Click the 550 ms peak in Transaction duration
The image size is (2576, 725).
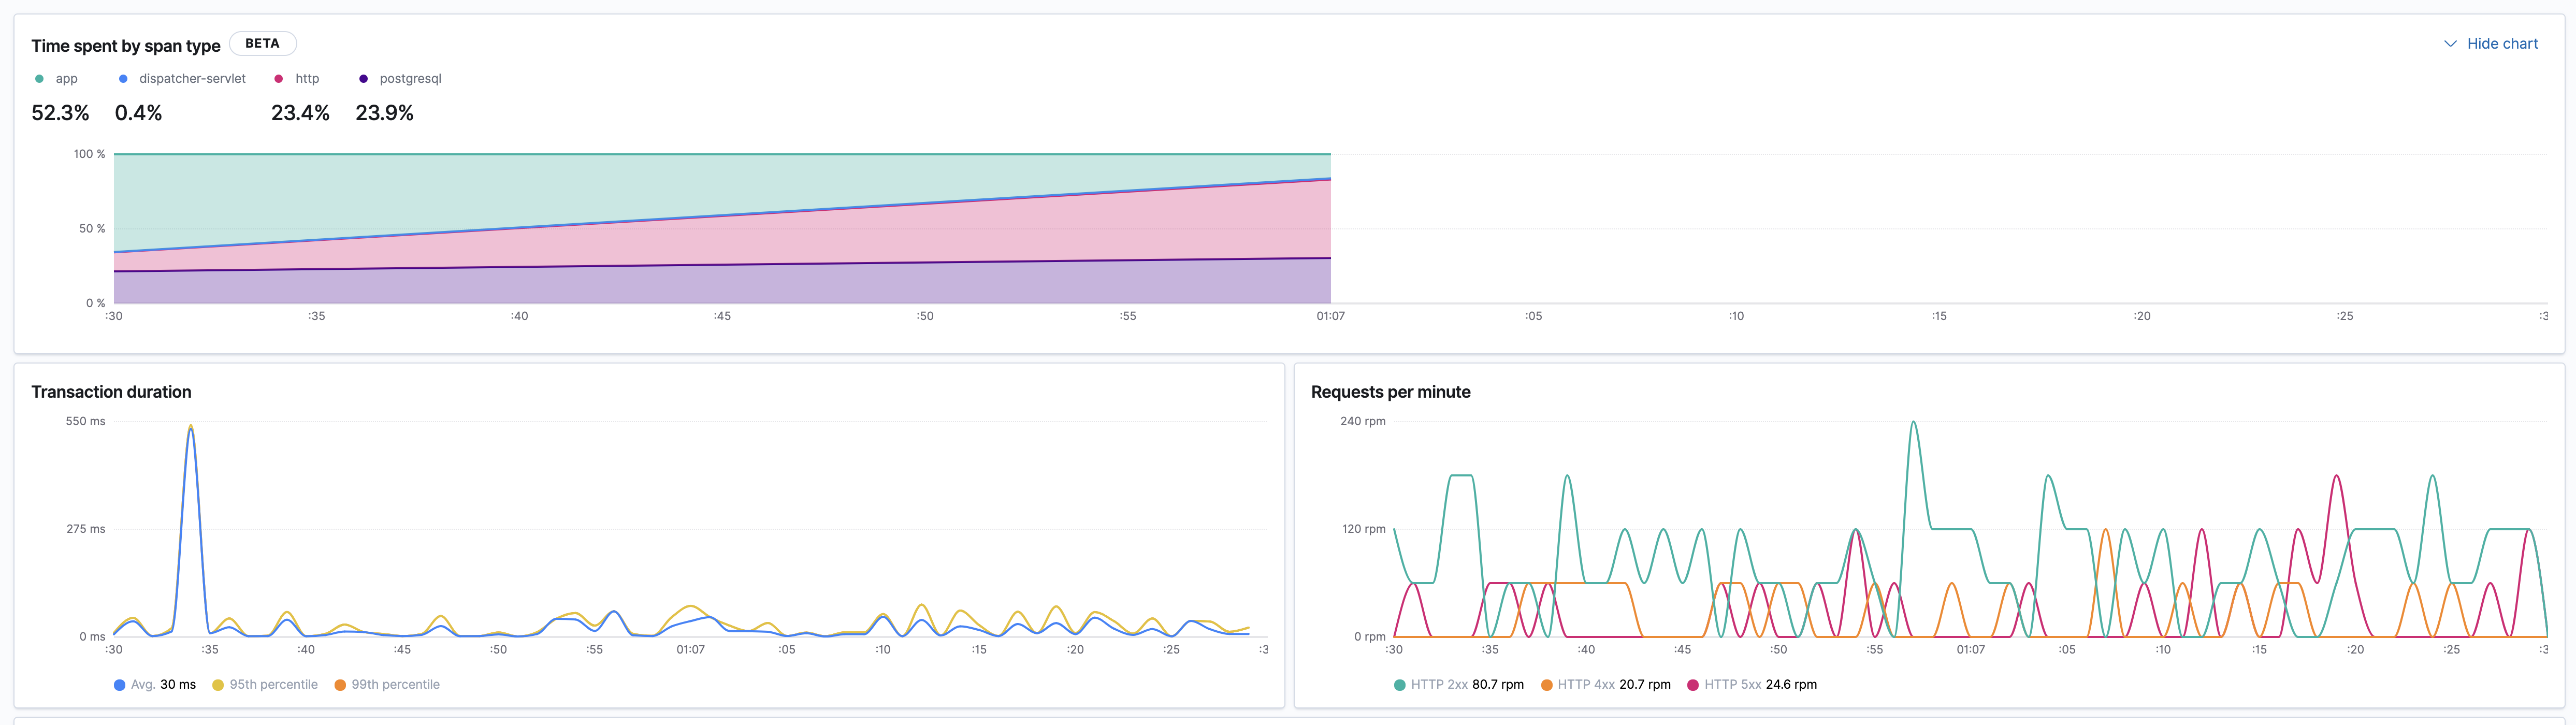pyautogui.click(x=191, y=428)
